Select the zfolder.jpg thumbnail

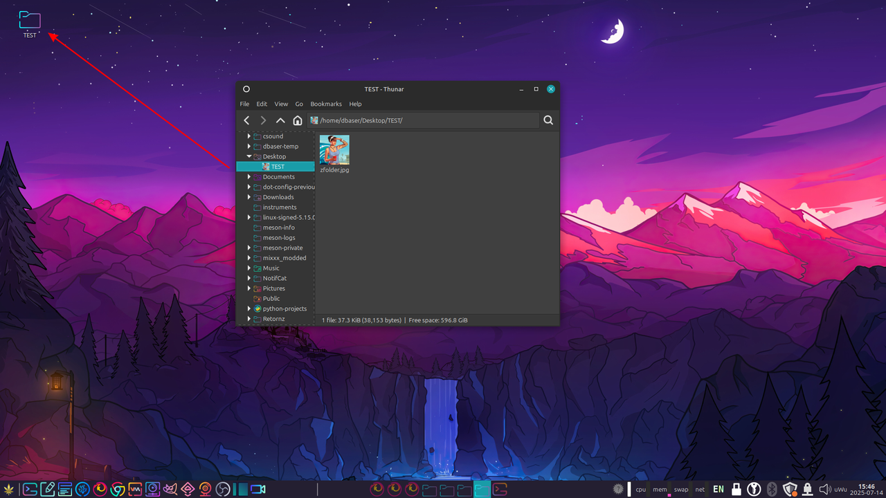(x=334, y=150)
